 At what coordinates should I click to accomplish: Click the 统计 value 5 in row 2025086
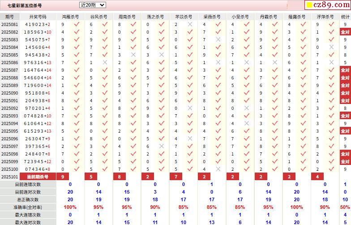345,63
